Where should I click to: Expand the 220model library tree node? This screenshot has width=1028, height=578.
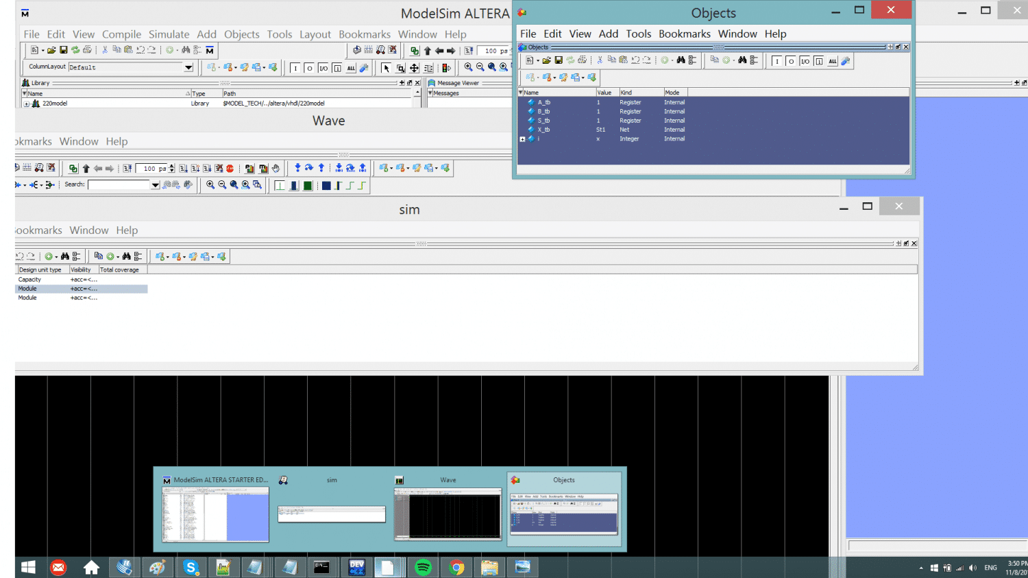[26, 104]
